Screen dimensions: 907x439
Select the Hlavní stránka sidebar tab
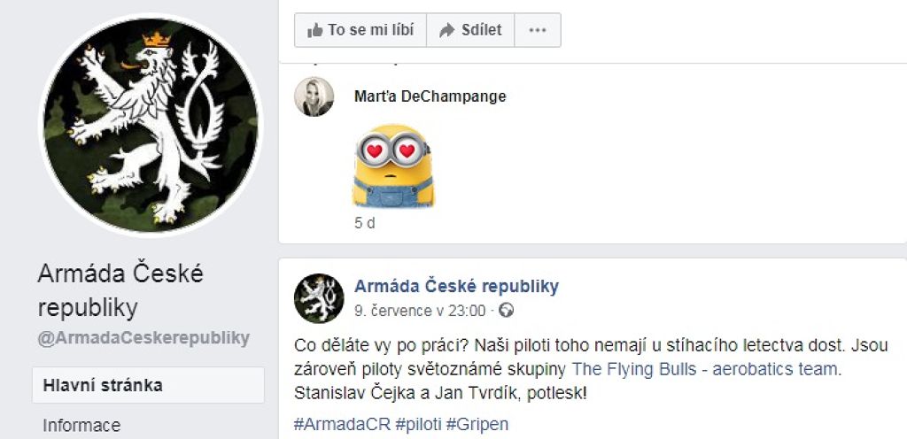coord(148,385)
